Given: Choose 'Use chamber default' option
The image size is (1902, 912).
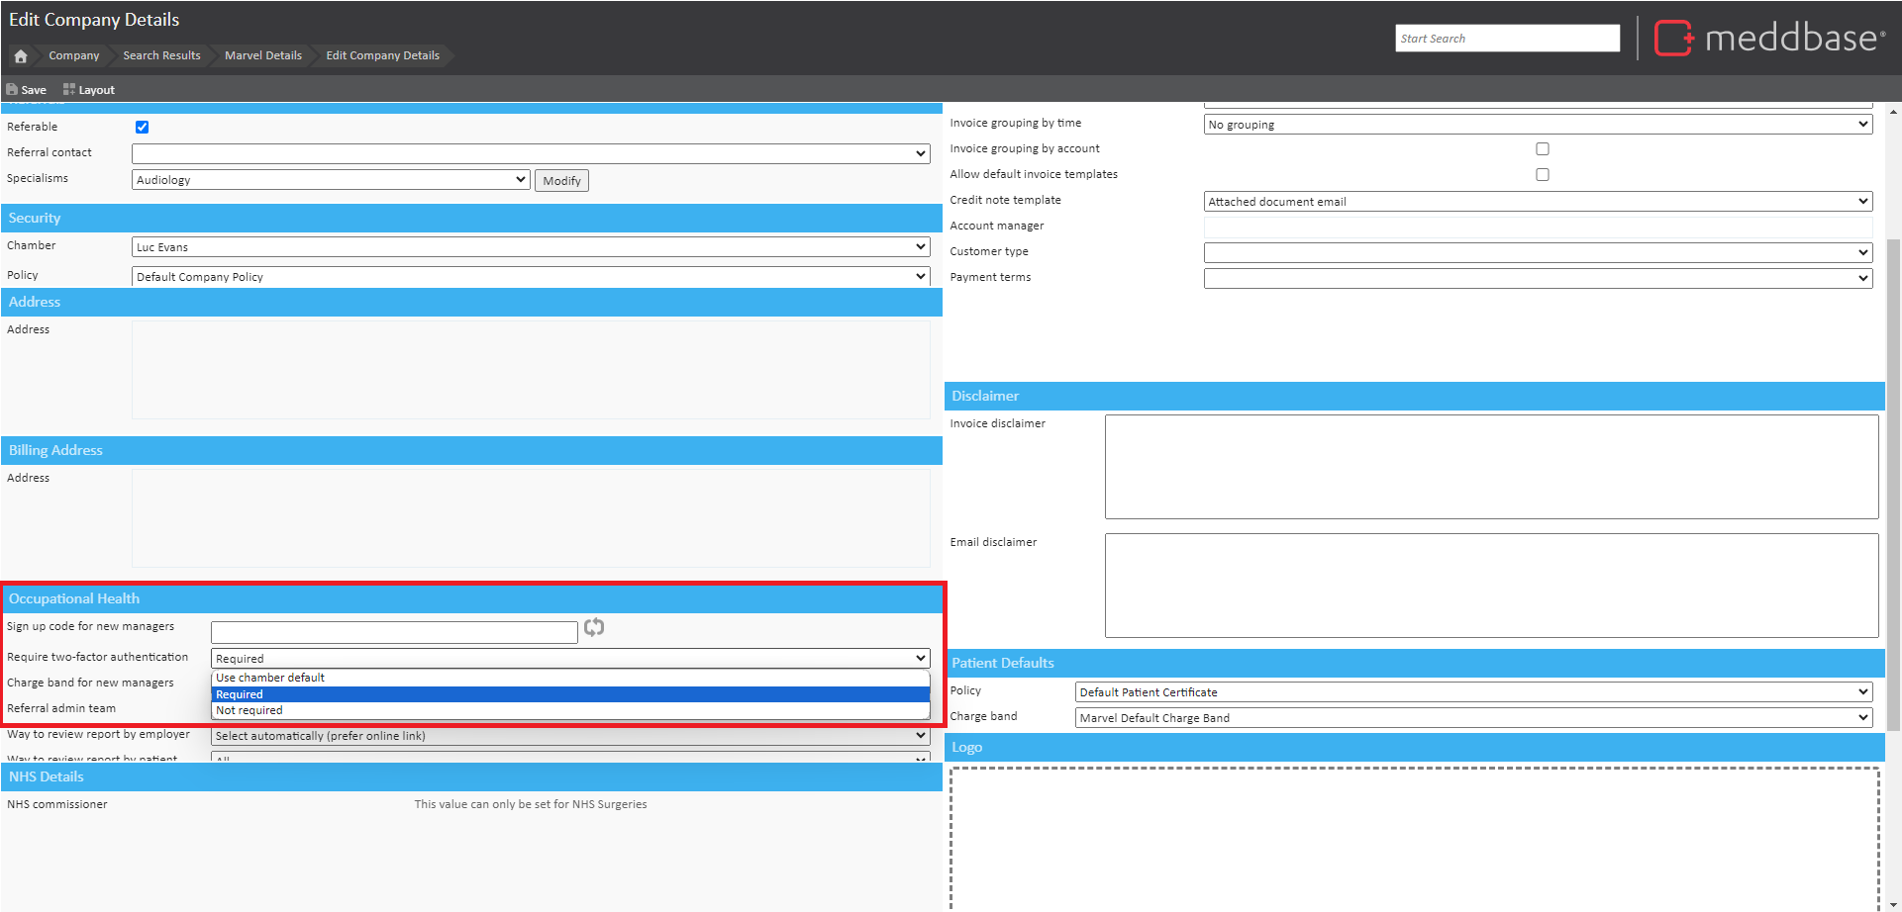Looking at the screenshot, I should click(x=270, y=678).
